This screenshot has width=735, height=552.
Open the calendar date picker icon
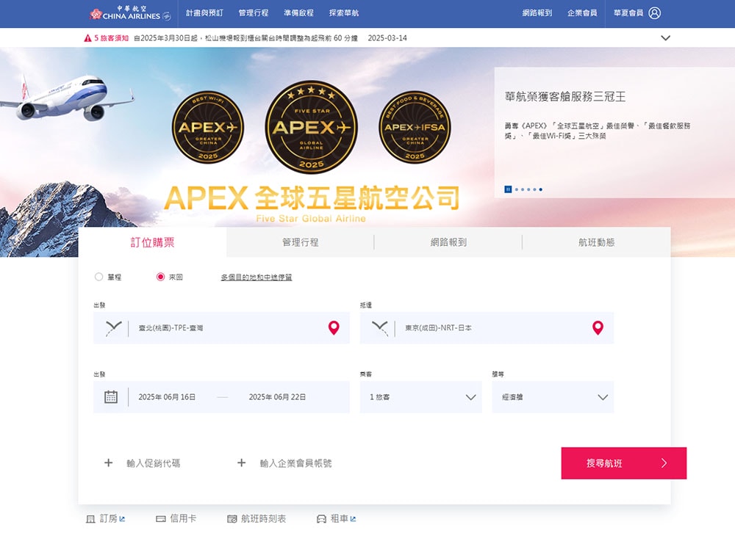111,397
